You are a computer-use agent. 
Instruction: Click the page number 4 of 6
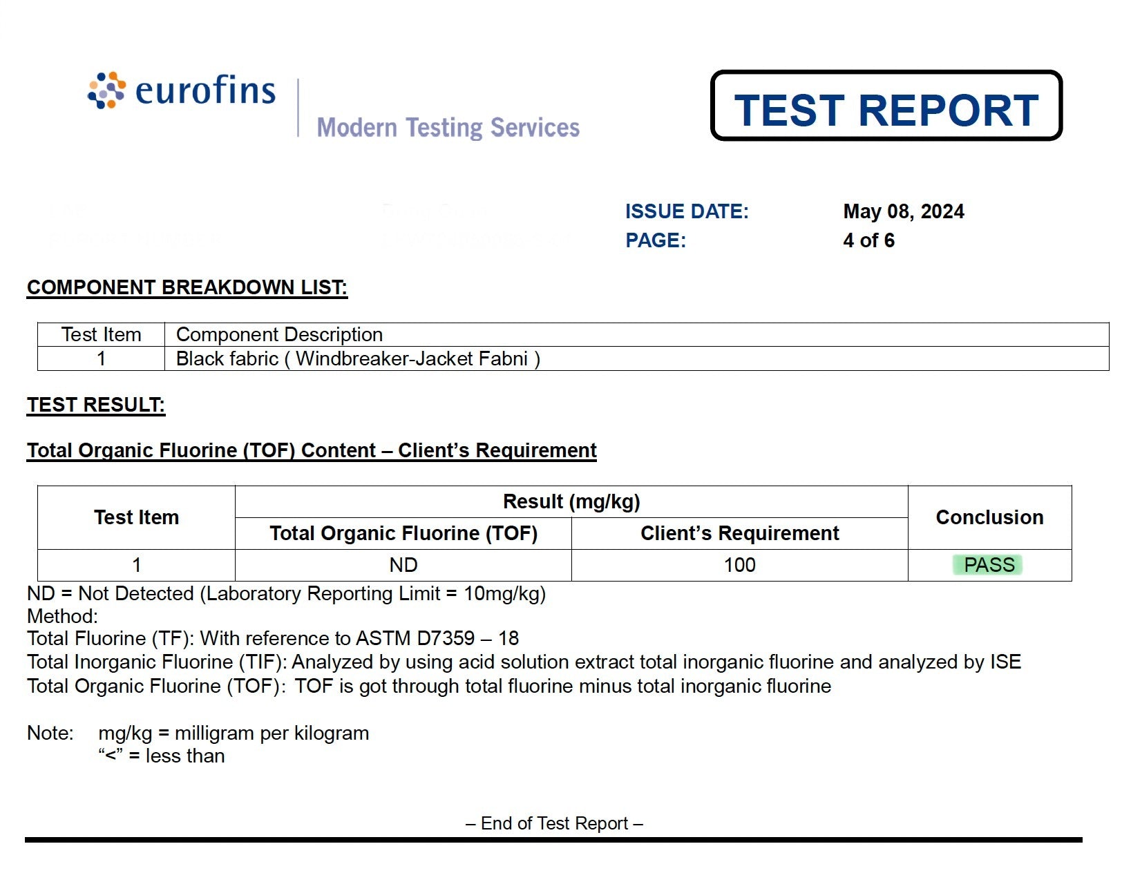(868, 240)
